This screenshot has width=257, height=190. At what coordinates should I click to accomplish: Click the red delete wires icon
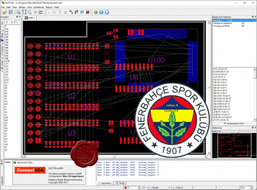point(88,12)
